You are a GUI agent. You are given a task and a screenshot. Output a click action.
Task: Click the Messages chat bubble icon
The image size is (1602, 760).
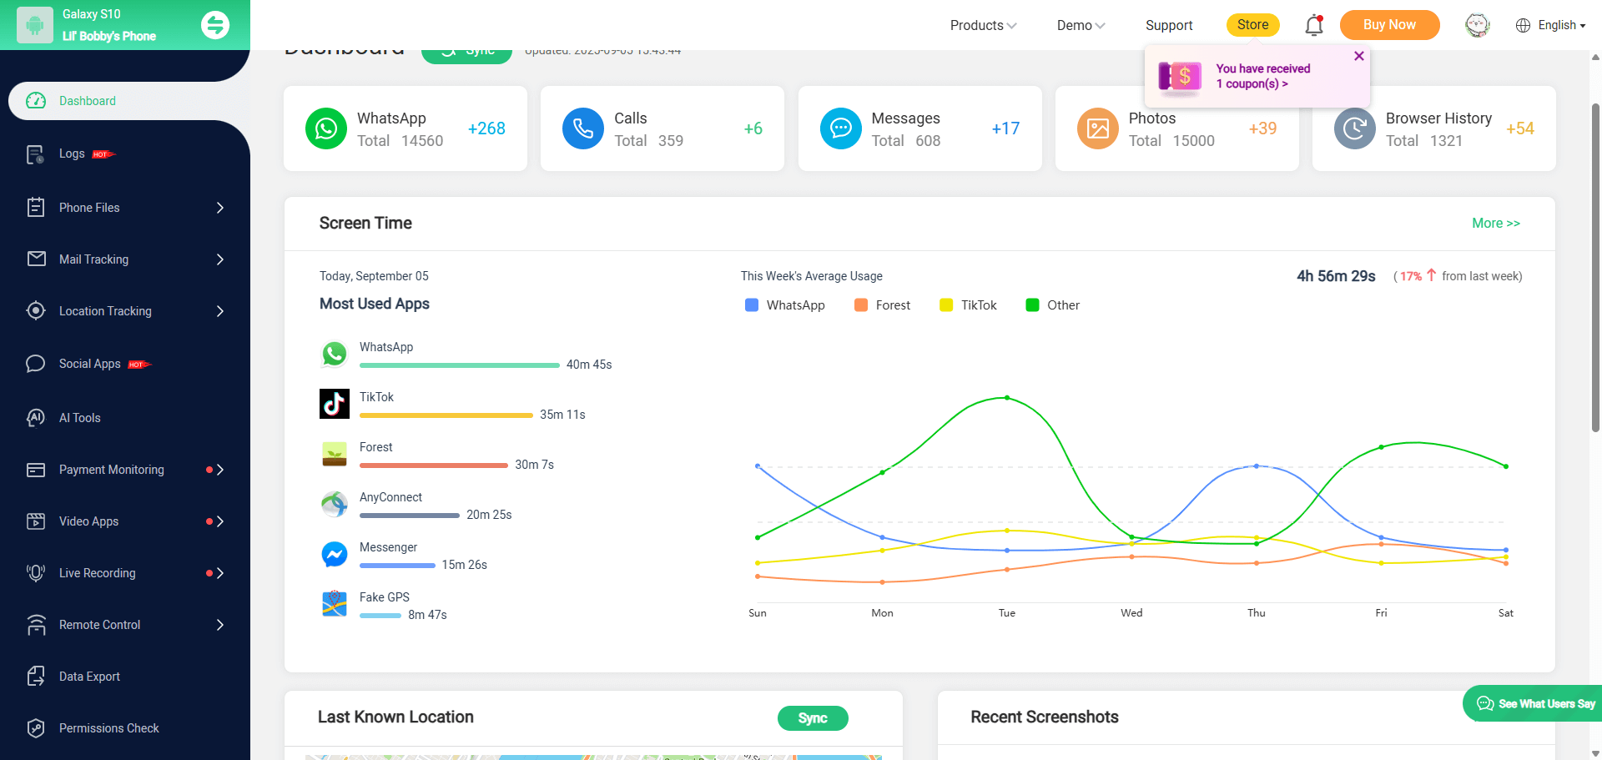pyautogui.click(x=841, y=128)
